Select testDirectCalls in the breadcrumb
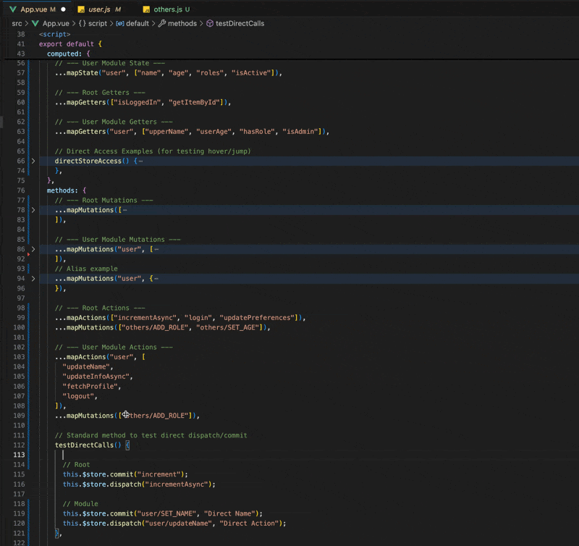This screenshot has height=546, width=579. point(240,23)
